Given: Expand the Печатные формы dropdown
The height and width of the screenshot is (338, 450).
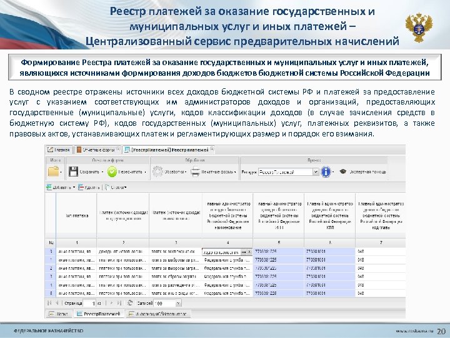Looking at the screenshot, I should tap(235, 172).
